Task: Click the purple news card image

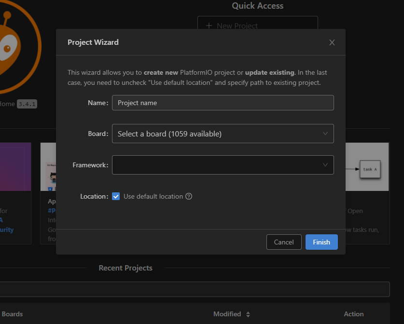Action: [x=15, y=166]
